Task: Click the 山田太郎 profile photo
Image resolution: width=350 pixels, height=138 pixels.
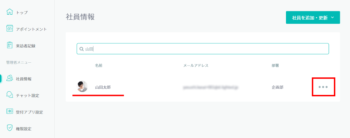Action: pyautogui.click(x=82, y=87)
